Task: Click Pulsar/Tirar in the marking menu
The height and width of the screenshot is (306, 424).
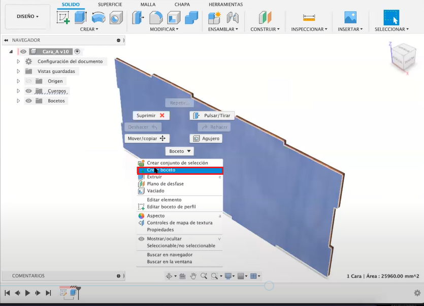Action: [x=212, y=116]
